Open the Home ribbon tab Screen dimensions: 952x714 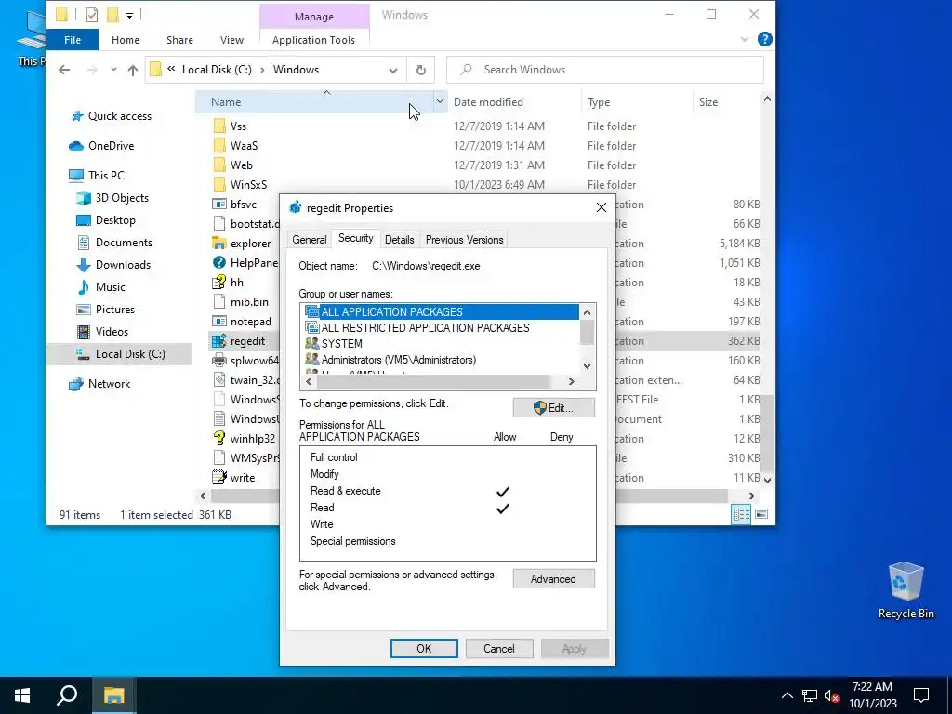click(x=126, y=40)
